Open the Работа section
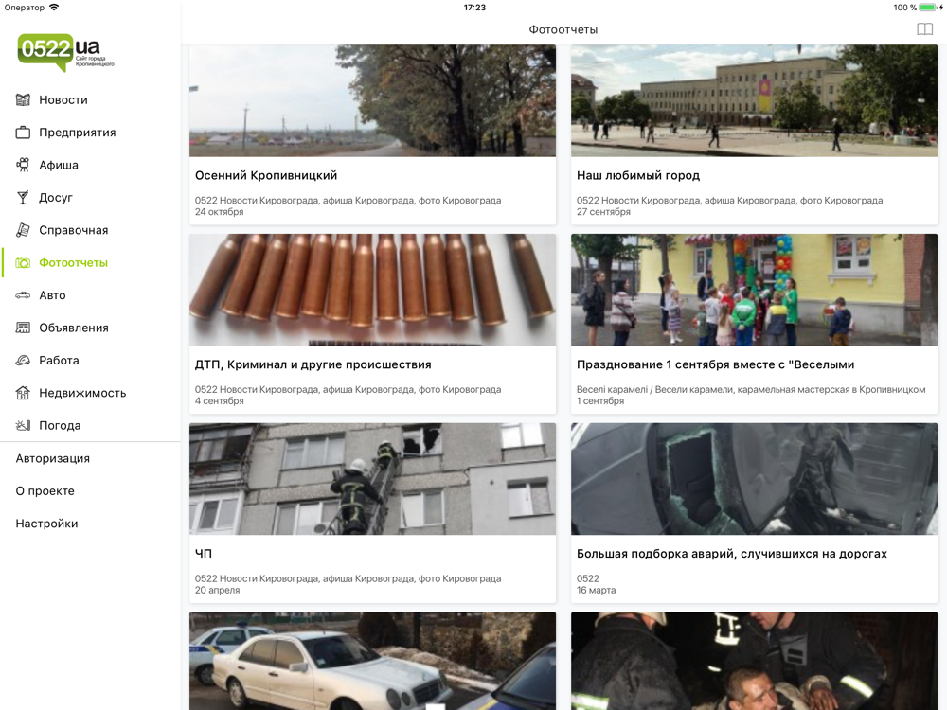The height and width of the screenshot is (710, 947). (x=59, y=361)
